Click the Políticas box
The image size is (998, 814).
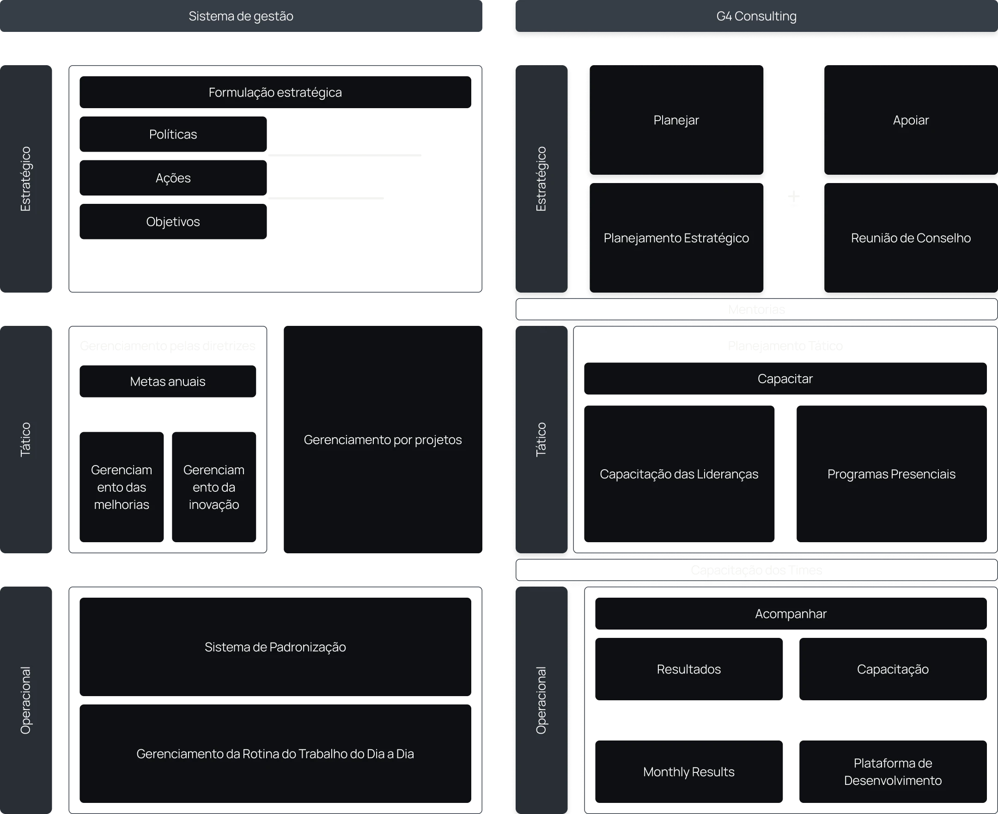point(173,135)
